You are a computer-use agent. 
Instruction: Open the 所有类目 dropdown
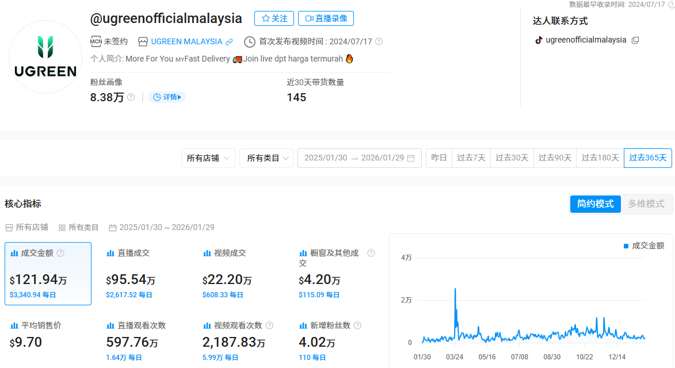pos(266,158)
